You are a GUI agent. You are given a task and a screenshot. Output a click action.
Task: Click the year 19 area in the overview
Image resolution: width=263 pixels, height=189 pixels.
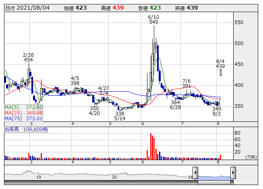tap(38, 177)
